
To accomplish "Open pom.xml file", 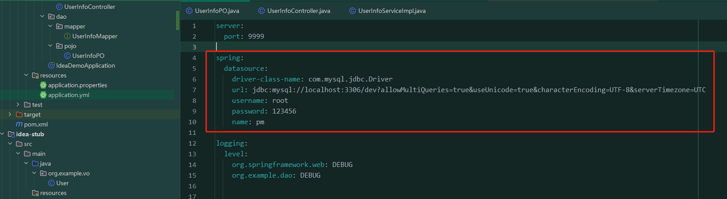I will (36, 124).
